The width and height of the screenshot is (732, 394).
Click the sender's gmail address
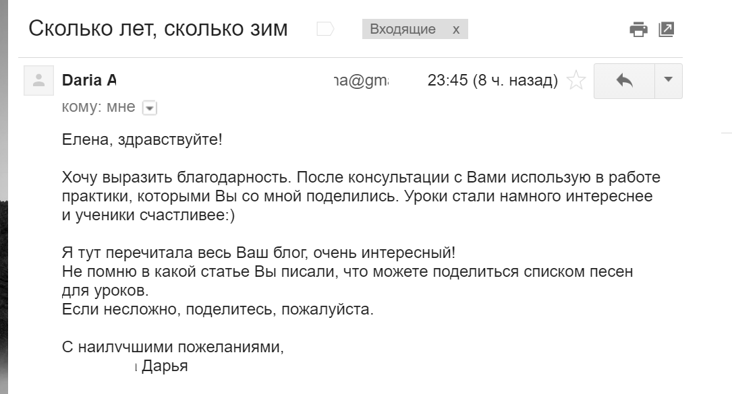[362, 81]
